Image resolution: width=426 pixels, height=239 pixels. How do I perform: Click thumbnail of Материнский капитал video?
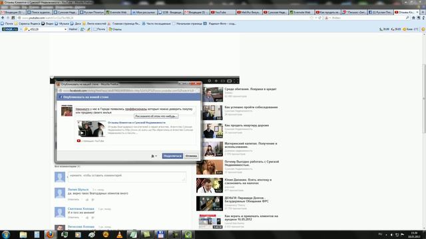213,149
